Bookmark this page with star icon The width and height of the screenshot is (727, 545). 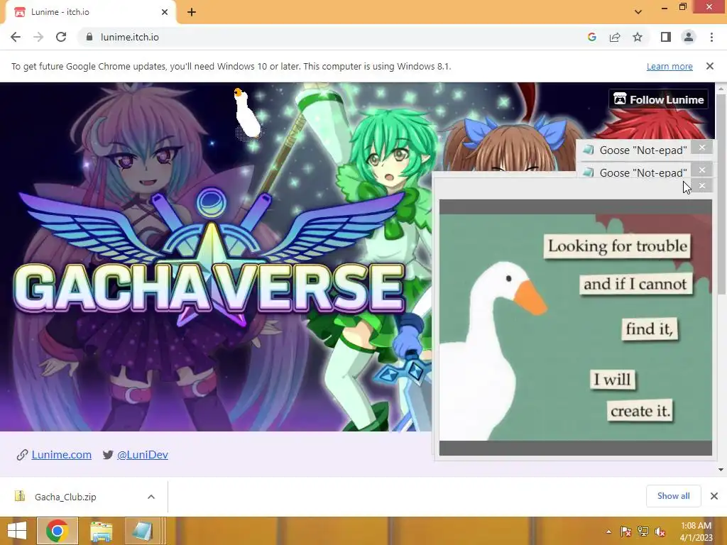[638, 37]
